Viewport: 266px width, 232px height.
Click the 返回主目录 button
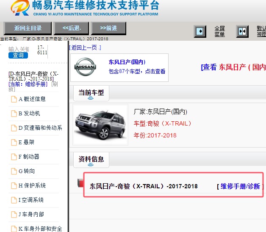(28, 28)
